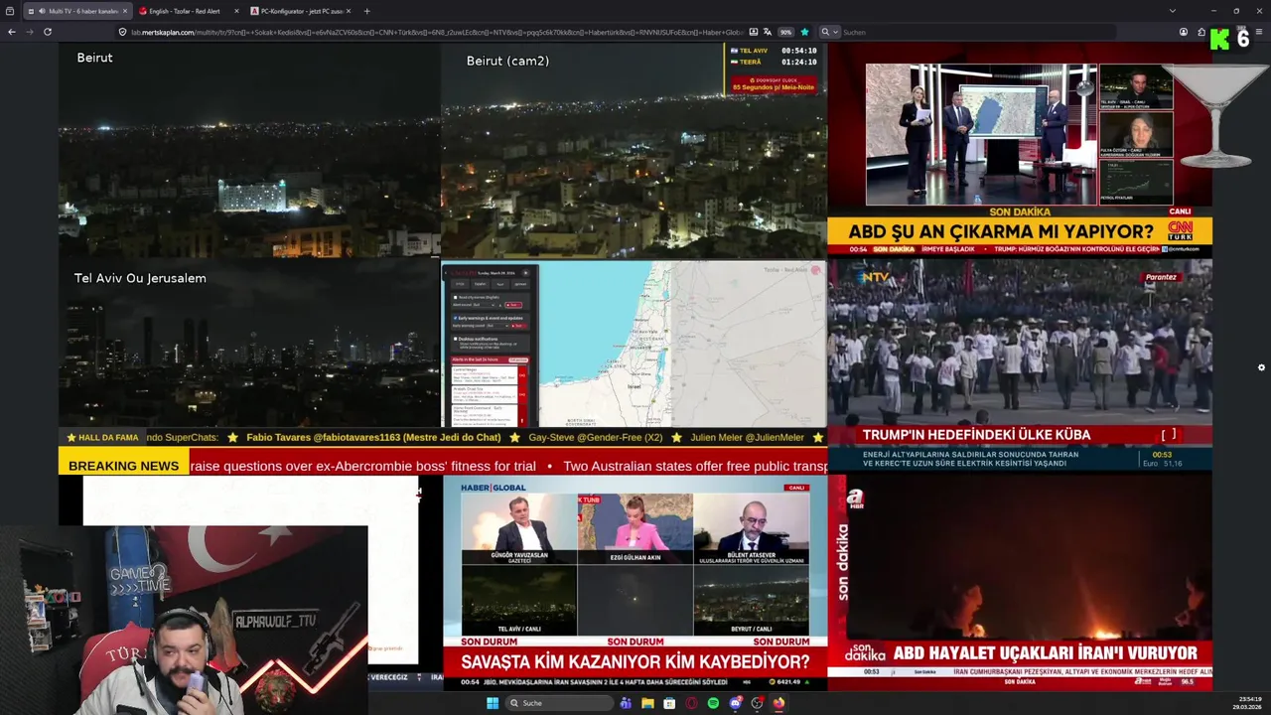Open the taskbar clock and date
1271x715 pixels.
[1247, 703]
